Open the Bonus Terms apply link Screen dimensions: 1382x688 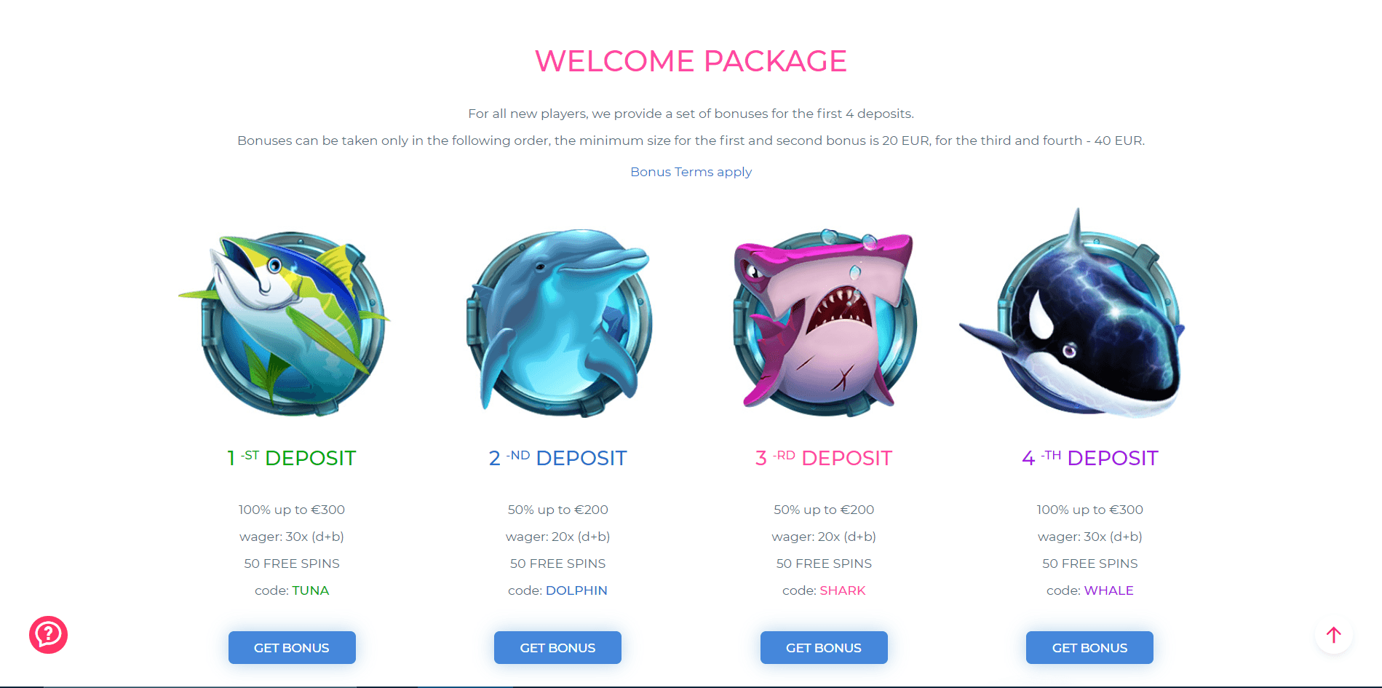(691, 172)
